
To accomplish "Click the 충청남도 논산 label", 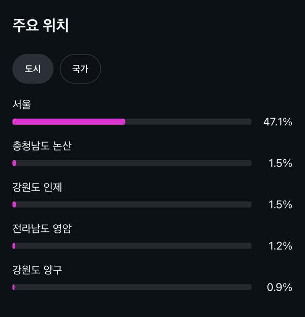I will [42, 146].
